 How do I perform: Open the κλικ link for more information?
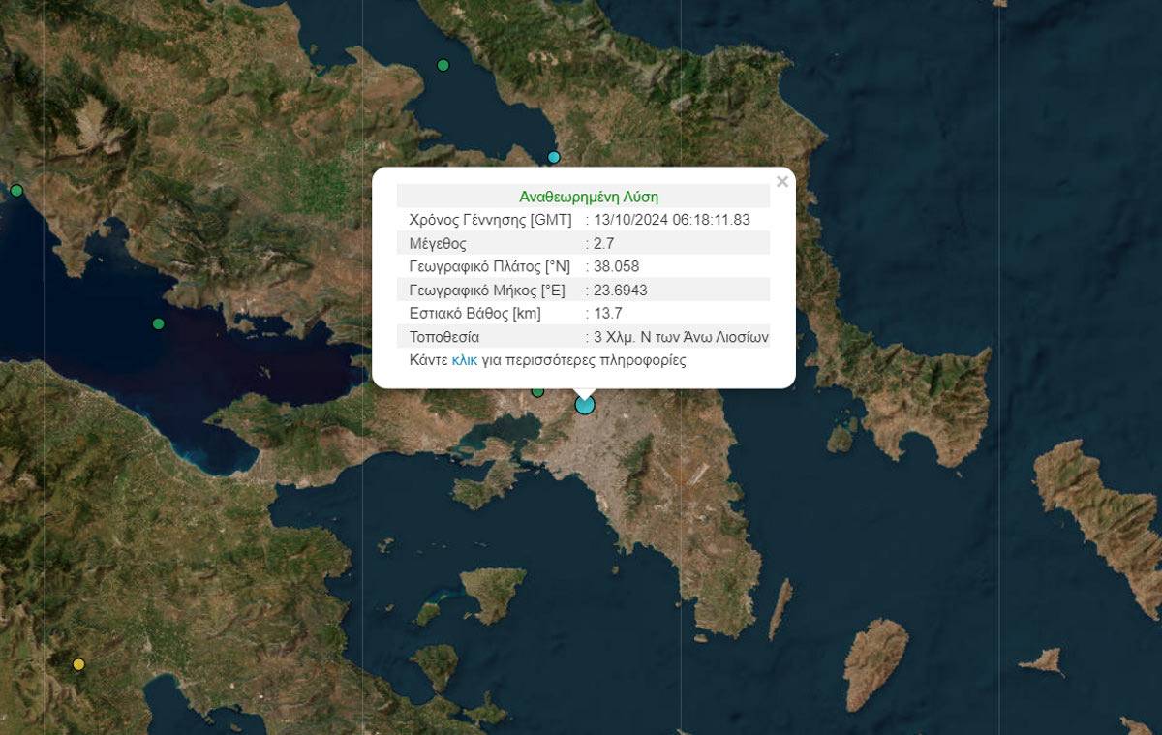tap(465, 360)
